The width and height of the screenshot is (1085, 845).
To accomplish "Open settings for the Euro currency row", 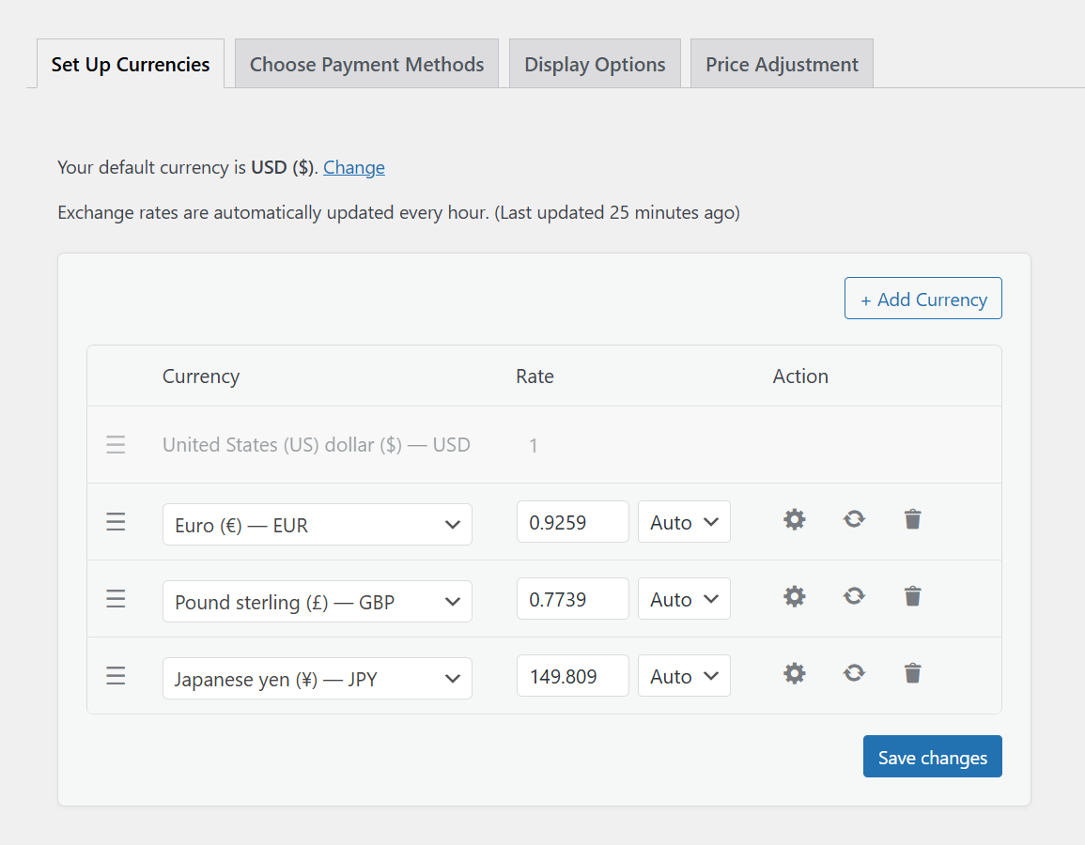I will [794, 519].
